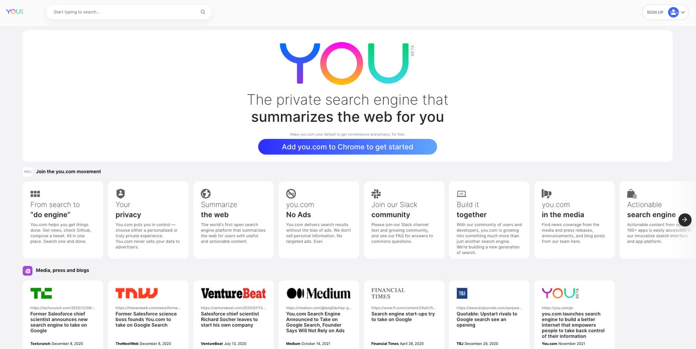Click the user profile avatar icon
The height and width of the screenshot is (349, 696).
(x=673, y=12)
